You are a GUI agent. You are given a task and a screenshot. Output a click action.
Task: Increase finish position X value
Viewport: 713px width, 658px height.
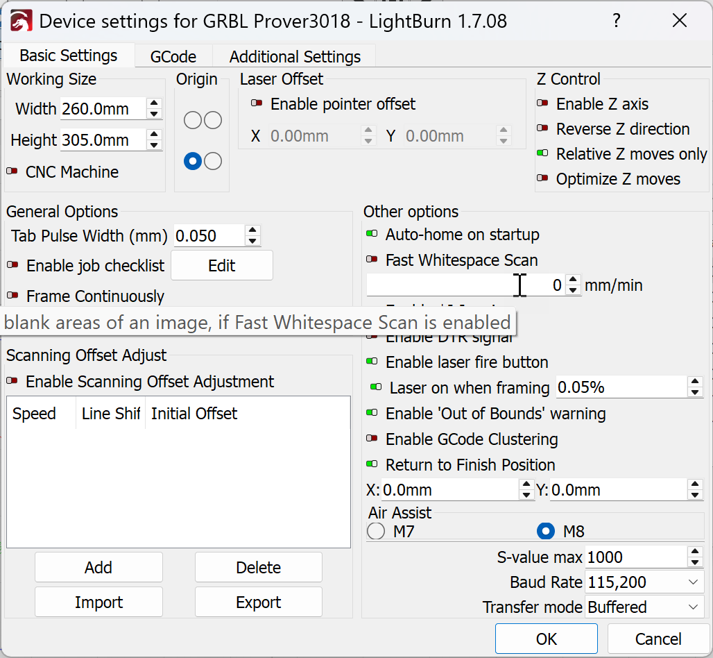526,484
